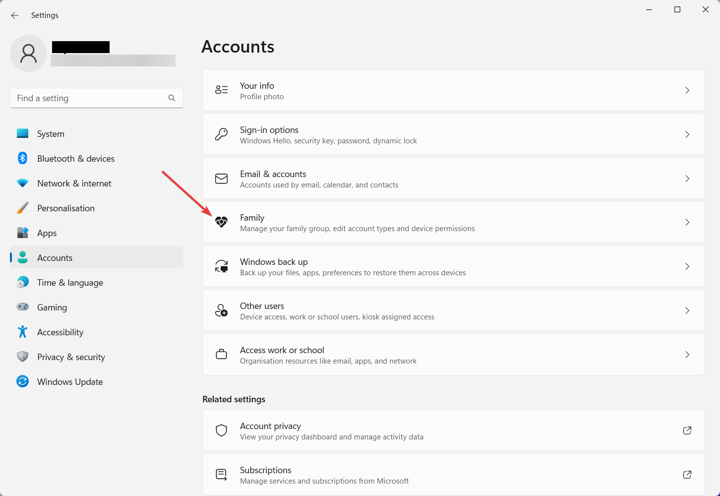720x496 pixels.
Task: Click the Settings window title text
Action: point(45,15)
